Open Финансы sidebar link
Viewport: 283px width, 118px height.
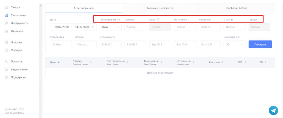[17, 31]
